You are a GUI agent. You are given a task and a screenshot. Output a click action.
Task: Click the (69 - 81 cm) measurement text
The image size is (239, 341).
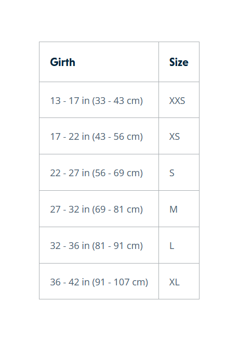pyautogui.click(x=117, y=209)
